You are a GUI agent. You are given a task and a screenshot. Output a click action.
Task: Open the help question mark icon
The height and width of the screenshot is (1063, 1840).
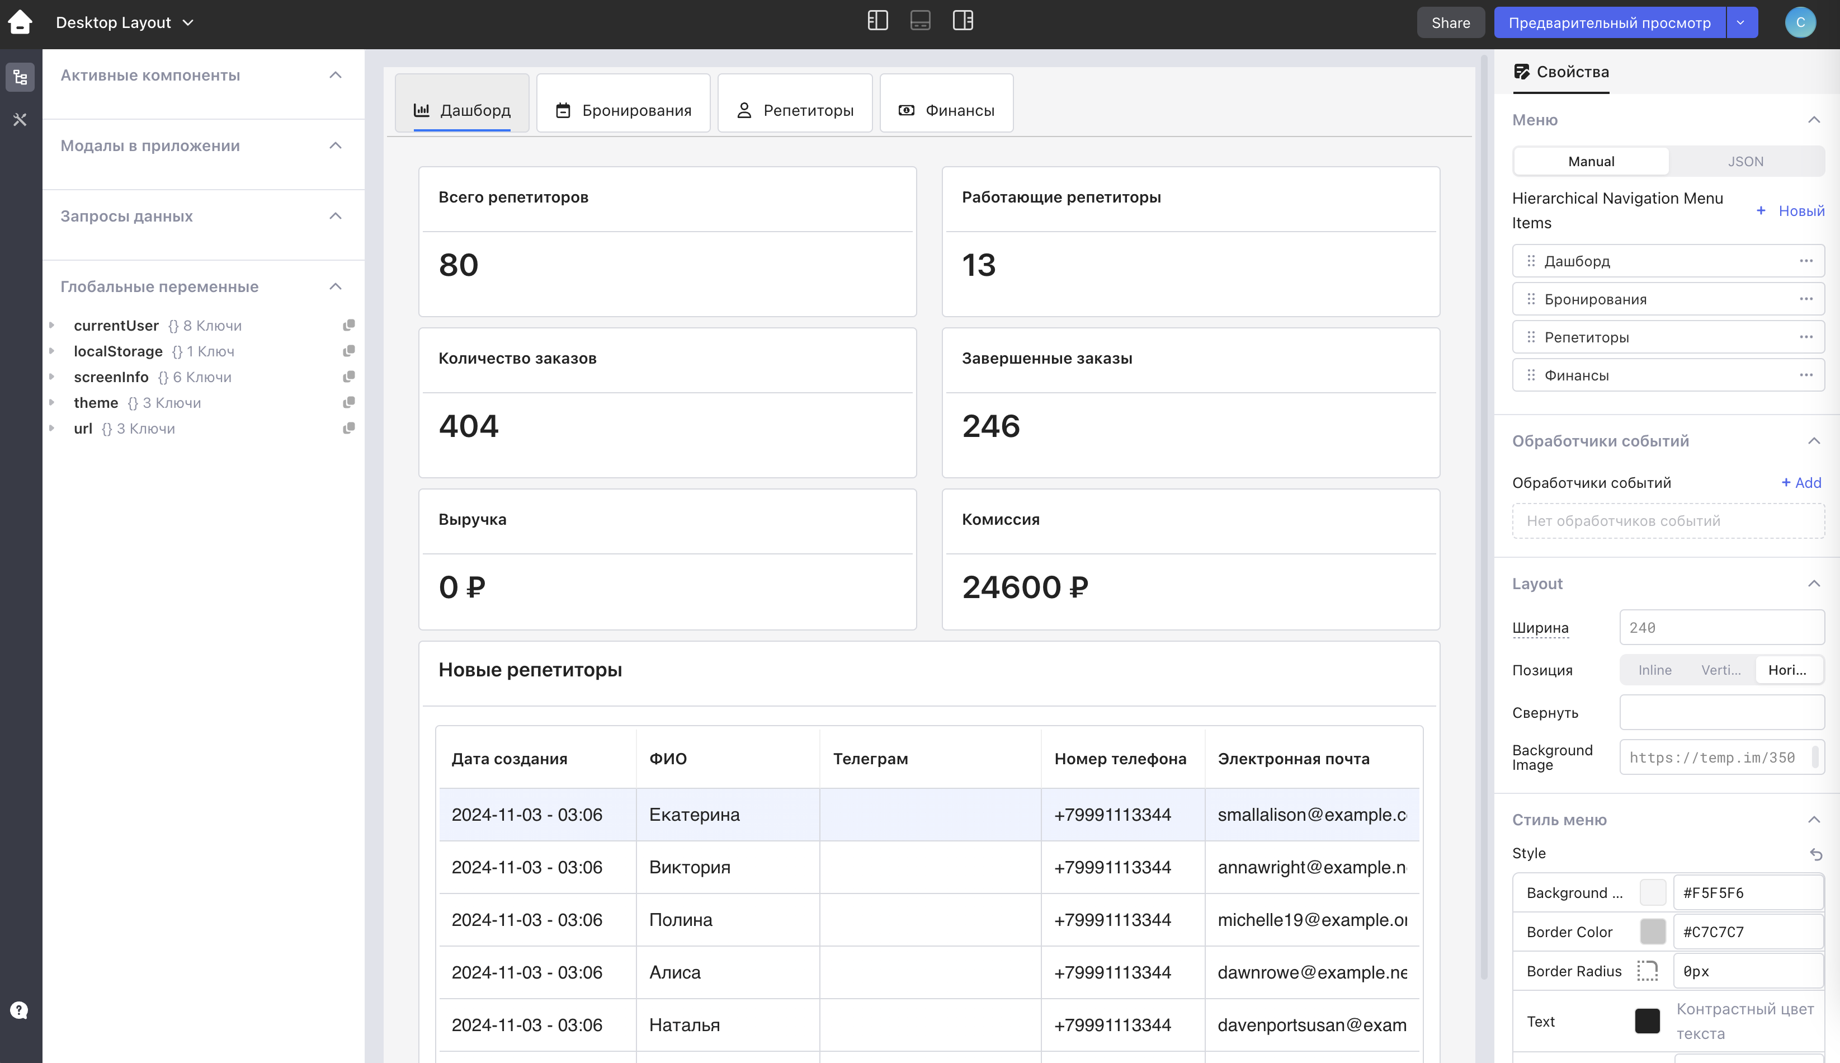(19, 1010)
